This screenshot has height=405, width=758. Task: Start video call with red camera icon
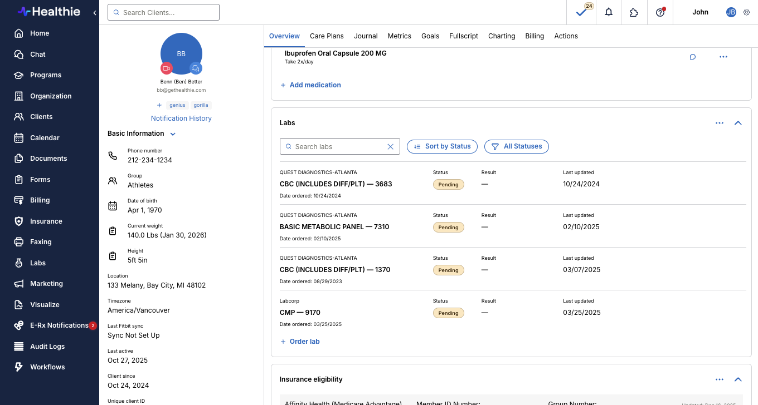pyautogui.click(x=166, y=68)
